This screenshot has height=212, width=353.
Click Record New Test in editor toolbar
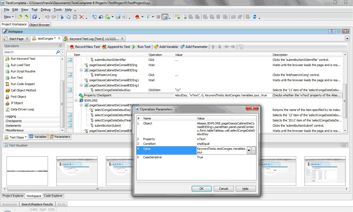(x=85, y=47)
